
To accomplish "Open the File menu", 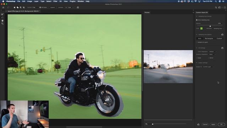I will [x=19, y=1].
